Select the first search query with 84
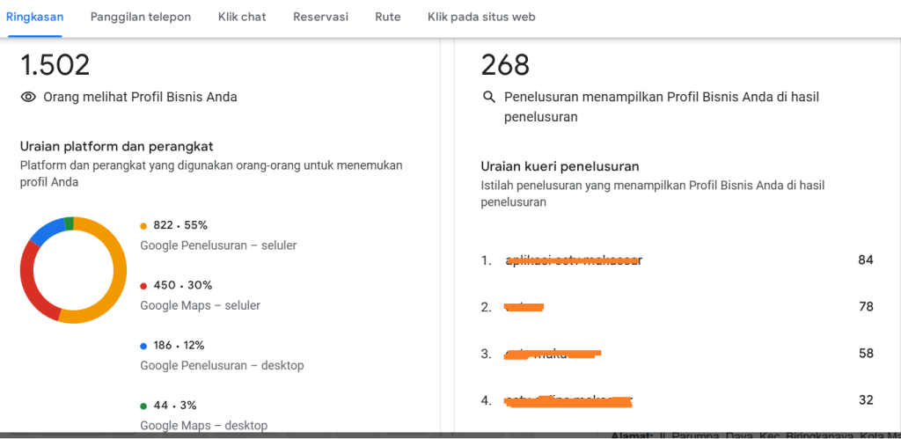This screenshot has height=439, width=901. [x=574, y=260]
